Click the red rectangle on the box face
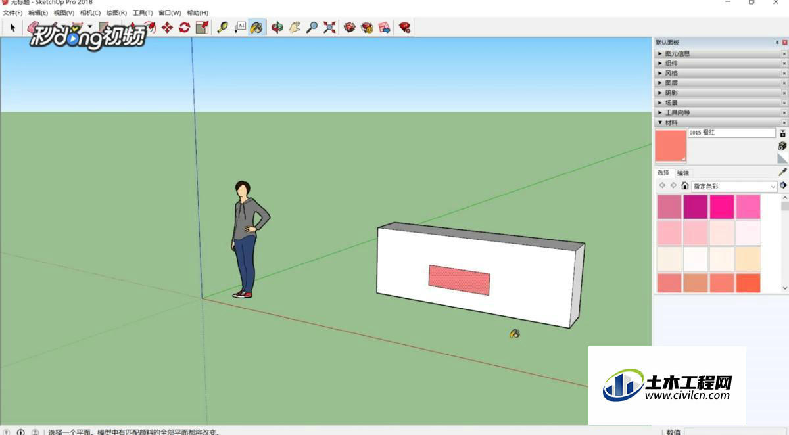The height and width of the screenshot is (435, 789). tap(459, 280)
